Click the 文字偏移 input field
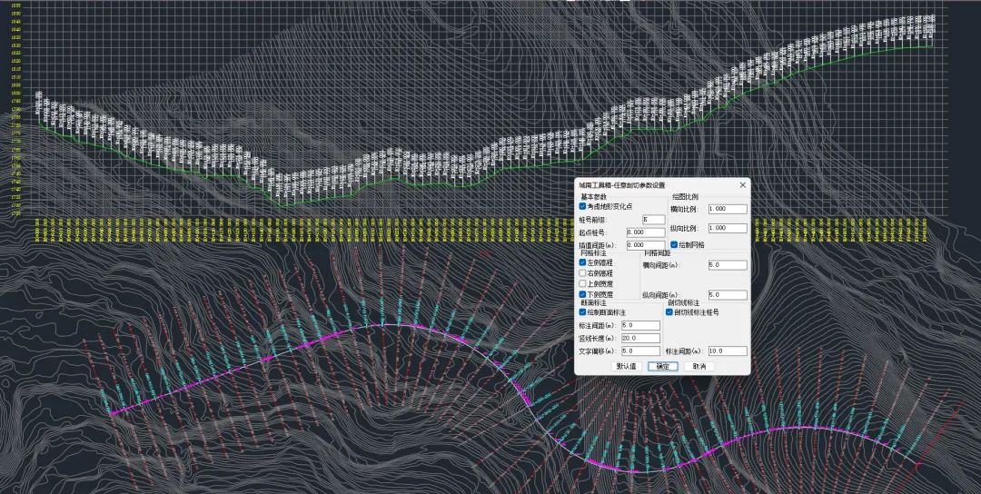The image size is (981, 494). 640,351
